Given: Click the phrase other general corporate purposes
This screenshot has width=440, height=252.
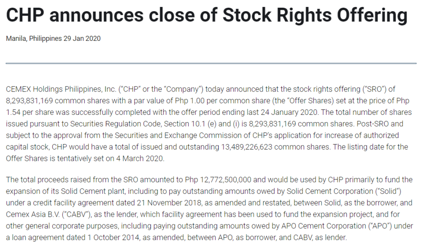Looking at the screenshot, I should click(61, 226).
